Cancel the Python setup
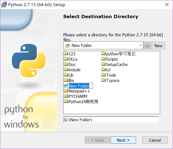Image resolution: width=173 pixels, height=149 pixels. click(155, 140)
